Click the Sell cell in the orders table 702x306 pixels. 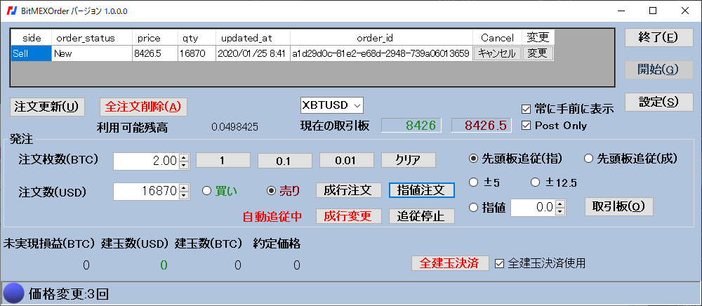point(31,53)
